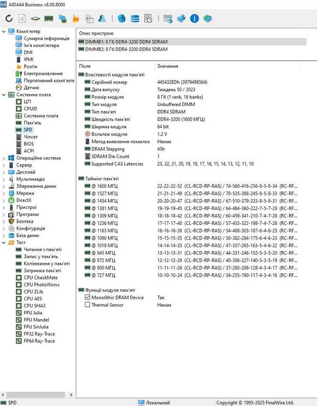Select the DIMMB1 device row
The image size is (317, 406).
[192, 42]
